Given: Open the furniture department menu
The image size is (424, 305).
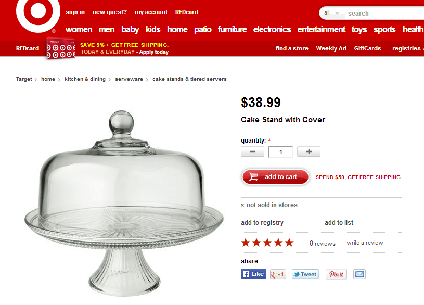Looking at the screenshot, I should [x=232, y=29].
